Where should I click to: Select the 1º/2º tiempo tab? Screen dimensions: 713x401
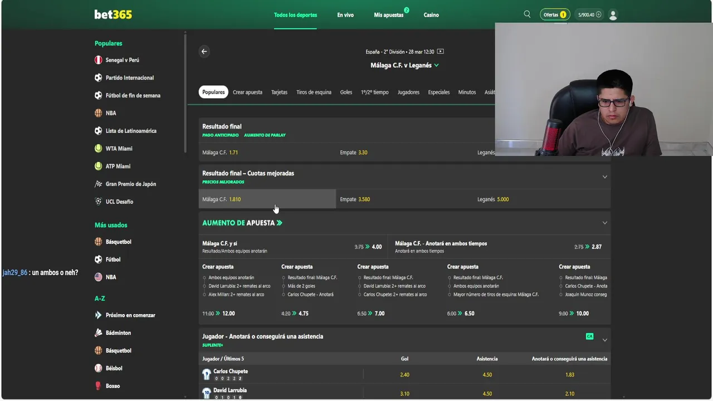pyautogui.click(x=374, y=92)
